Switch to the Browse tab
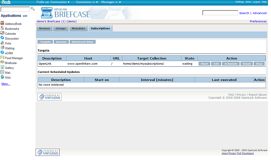This screenshot has height=160, width=271. click(x=44, y=28)
